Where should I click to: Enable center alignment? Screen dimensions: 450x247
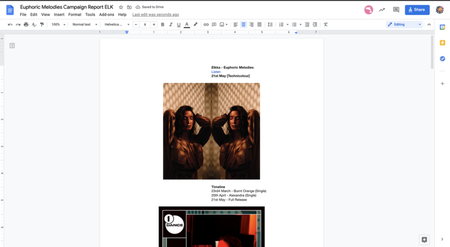[243, 25]
